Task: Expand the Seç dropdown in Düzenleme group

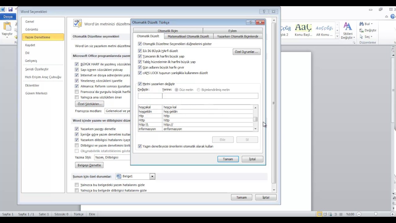Action: click(x=371, y=37)
